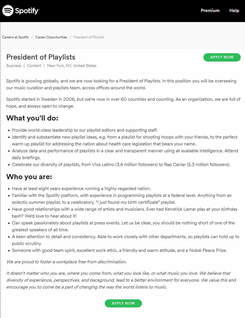Click the "What you'll do:" heading

point(32,118)
